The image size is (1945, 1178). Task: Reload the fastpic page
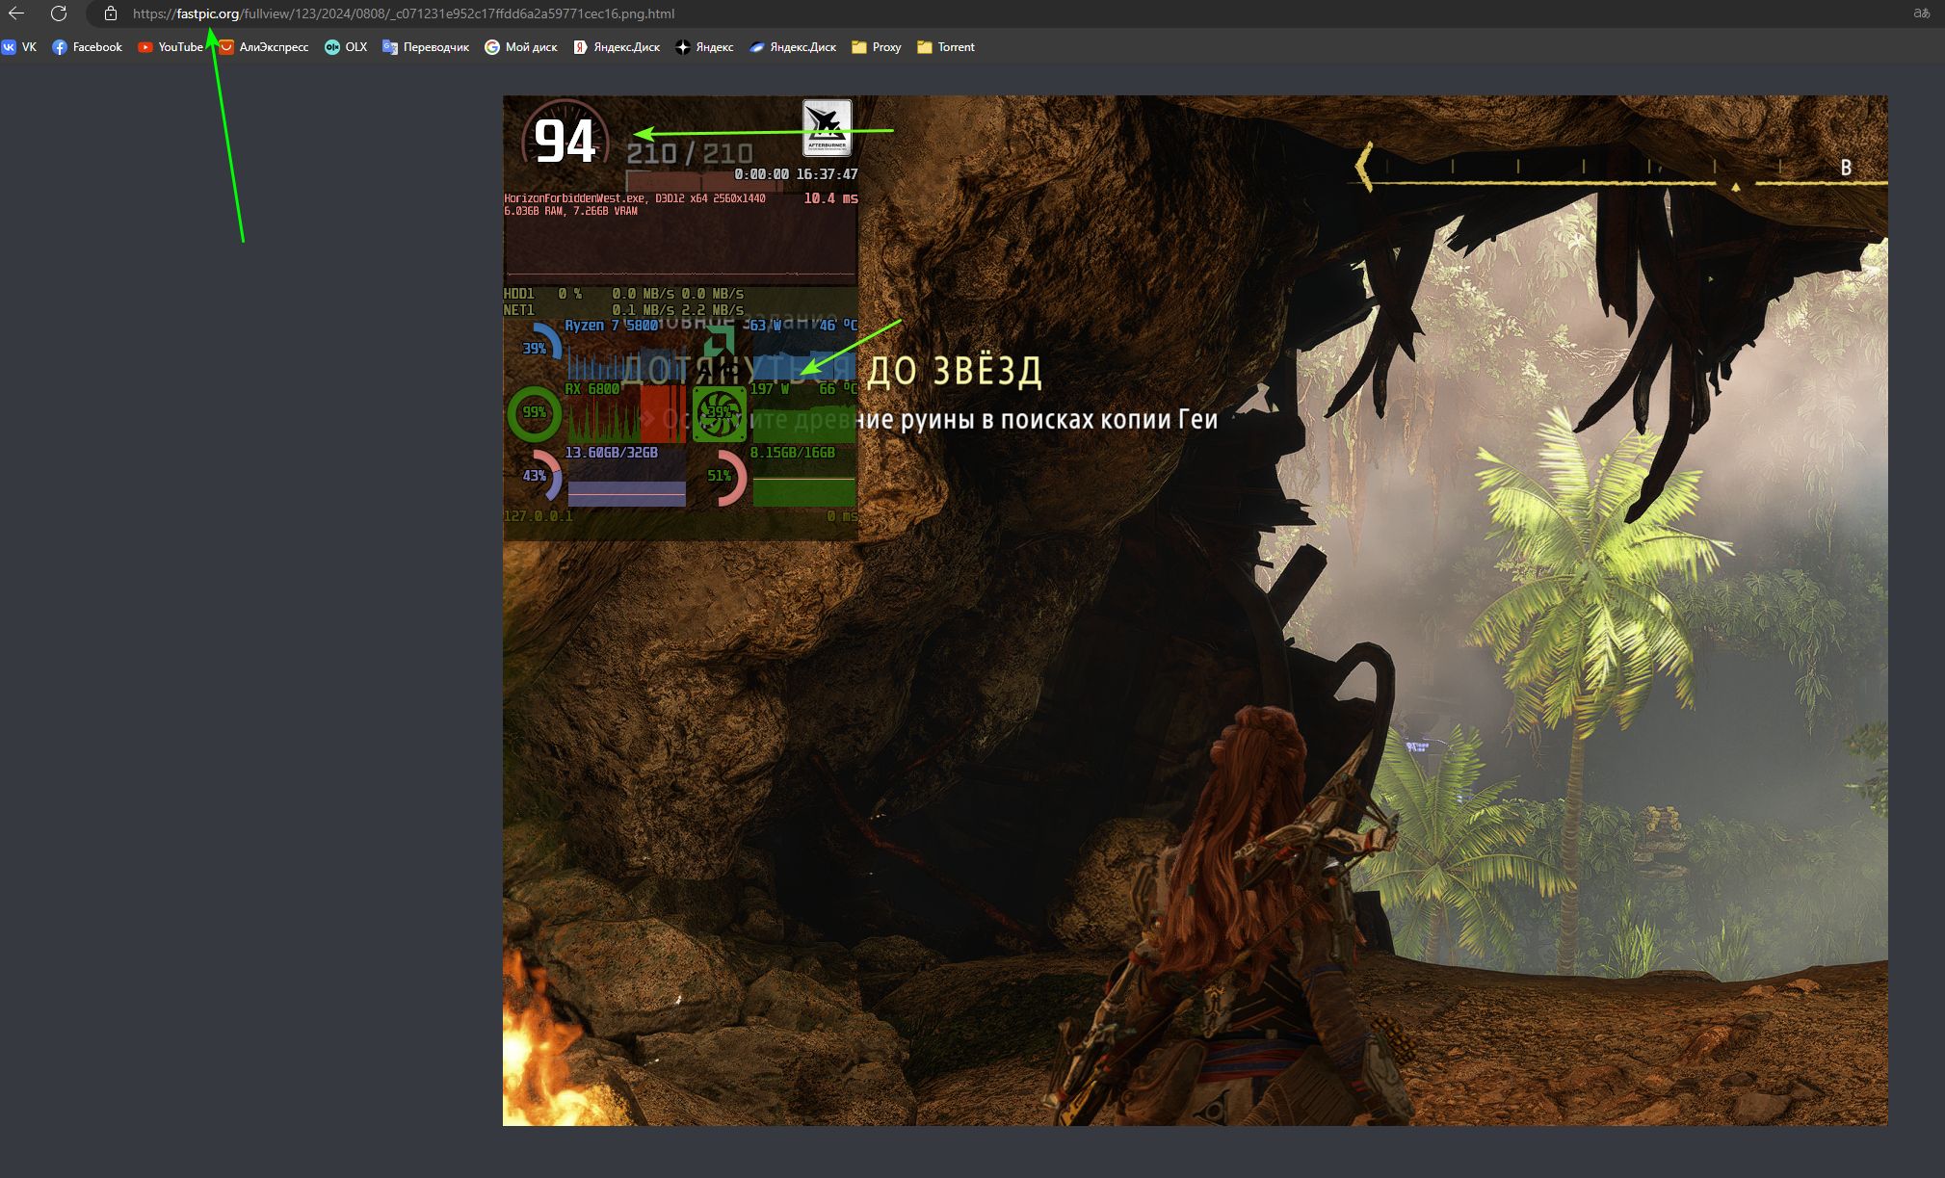click(x=59, y=13)
